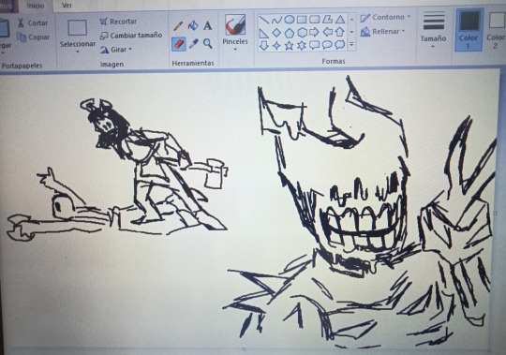
Task: Select the Color picker eyedropper tool
Action: (193, 43)
